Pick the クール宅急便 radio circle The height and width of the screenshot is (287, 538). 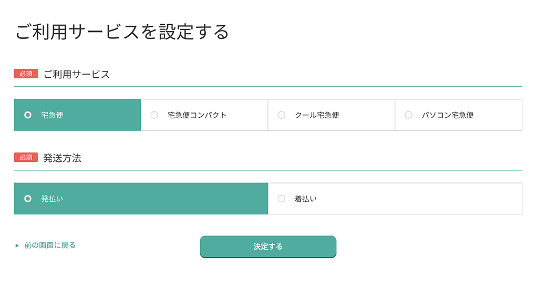pyautogui.click(x=282, y=115)
